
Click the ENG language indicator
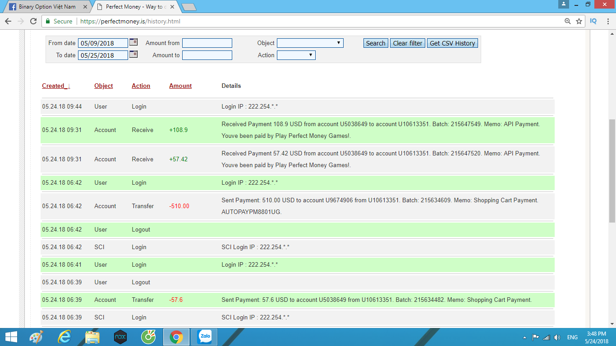(x=572, y=337)
